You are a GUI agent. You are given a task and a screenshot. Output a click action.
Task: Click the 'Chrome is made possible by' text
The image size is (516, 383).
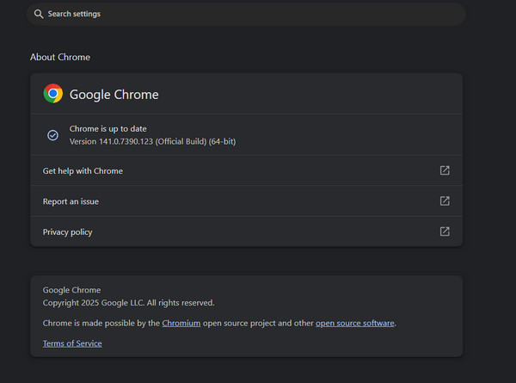101,323
